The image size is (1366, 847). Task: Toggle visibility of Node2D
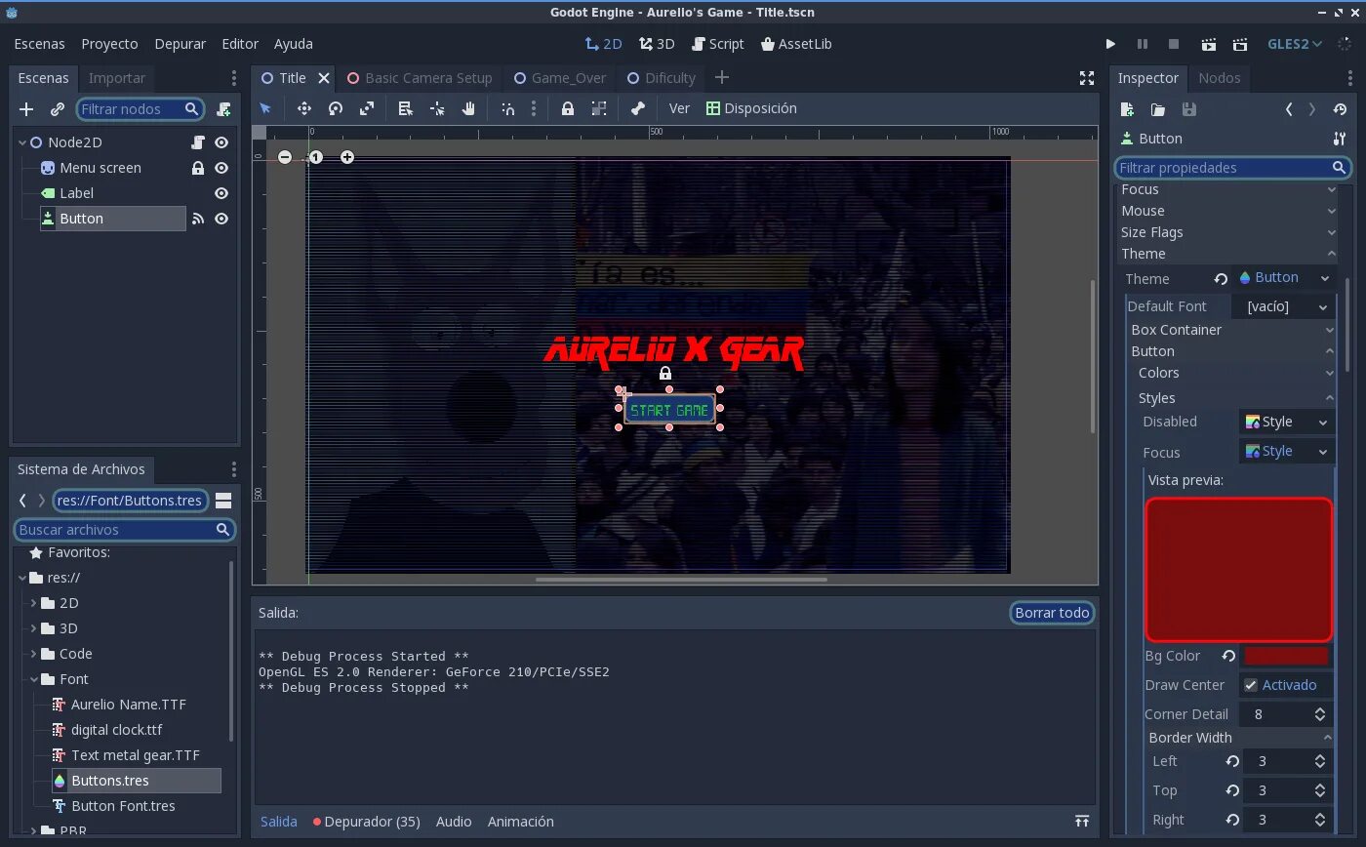coord(221,142)
